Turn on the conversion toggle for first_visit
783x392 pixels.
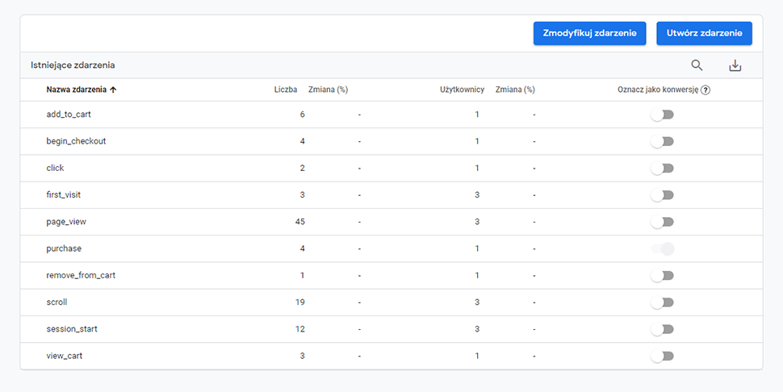pyautogui.click(x=663, y=195)
